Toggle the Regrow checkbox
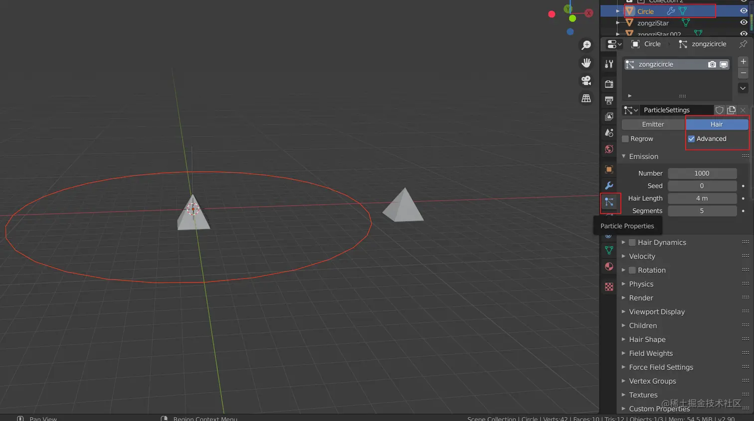This screenshot has height=421, width=754. 625,139
